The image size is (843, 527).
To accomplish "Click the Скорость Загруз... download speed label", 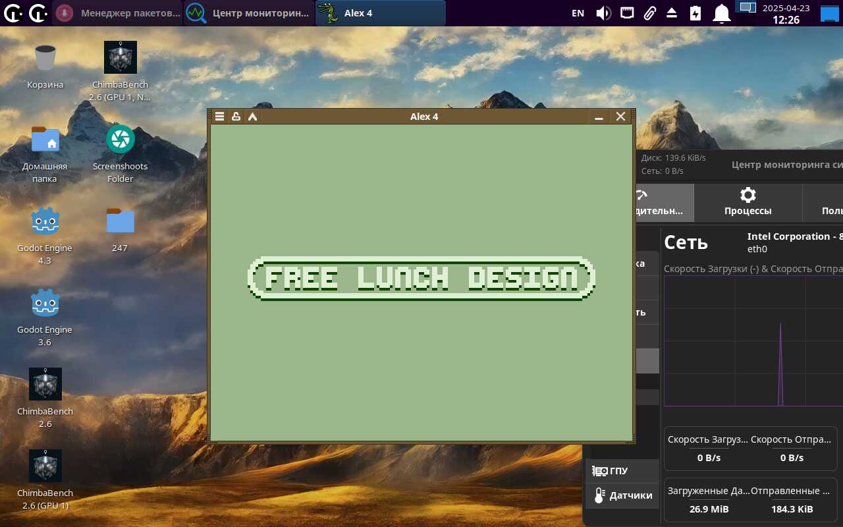I will 708,439.
